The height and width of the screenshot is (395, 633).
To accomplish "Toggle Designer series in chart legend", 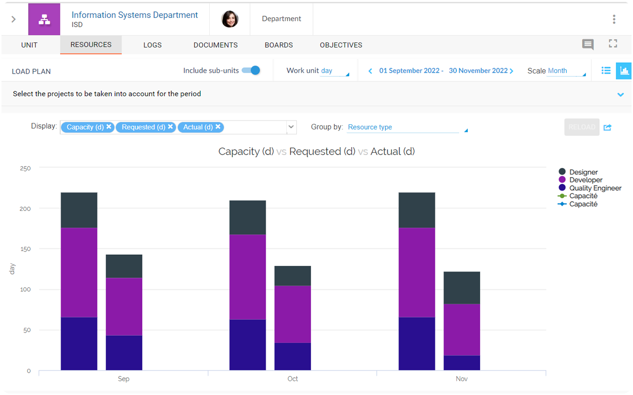I will [x=583, y=172].
